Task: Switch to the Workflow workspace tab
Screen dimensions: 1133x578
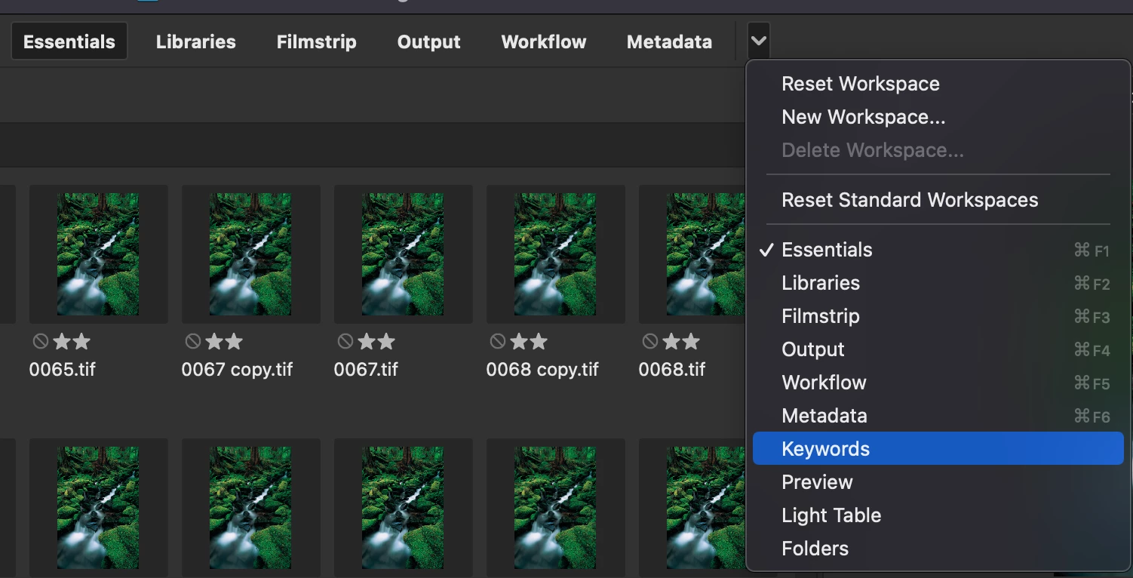Action: (544, 42)
